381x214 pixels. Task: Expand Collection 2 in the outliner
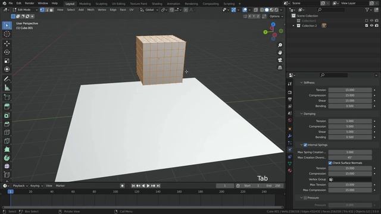293,26
